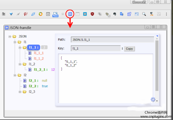This screenshot has height=120, width=173.
Task: Click into the Key field
Action: coord(96,48)
